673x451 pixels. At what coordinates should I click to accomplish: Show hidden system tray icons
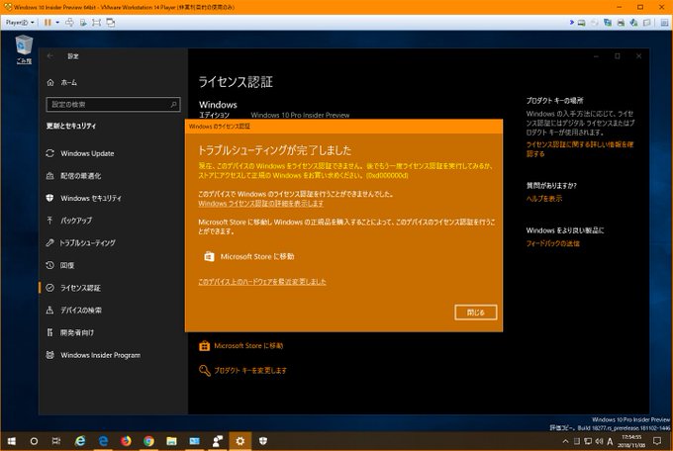click(566, 441)
